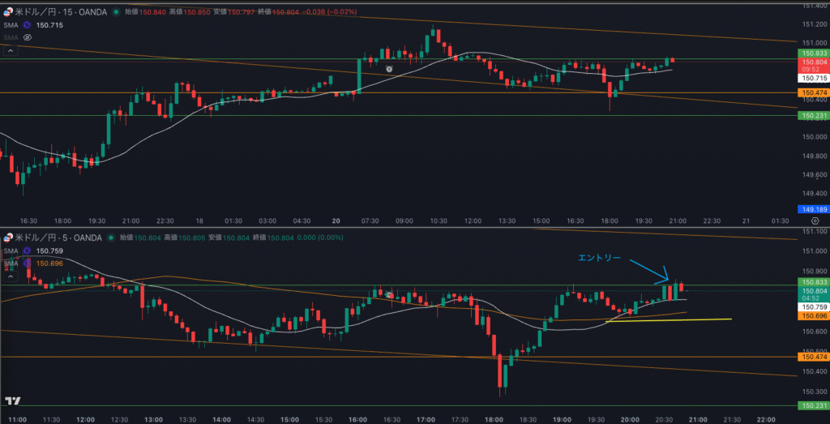
Task: Click the SMA icon next to 150.696
Action: [27, 263]
